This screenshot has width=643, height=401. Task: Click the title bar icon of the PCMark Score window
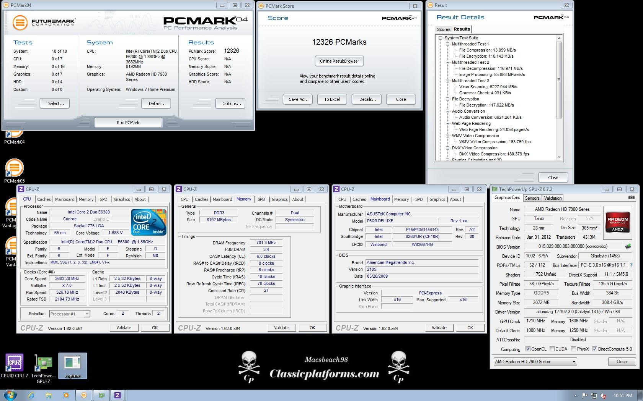tap(261, 6)
